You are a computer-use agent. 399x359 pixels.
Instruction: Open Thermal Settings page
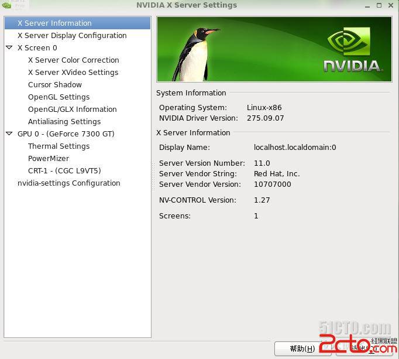click(59, 146)
